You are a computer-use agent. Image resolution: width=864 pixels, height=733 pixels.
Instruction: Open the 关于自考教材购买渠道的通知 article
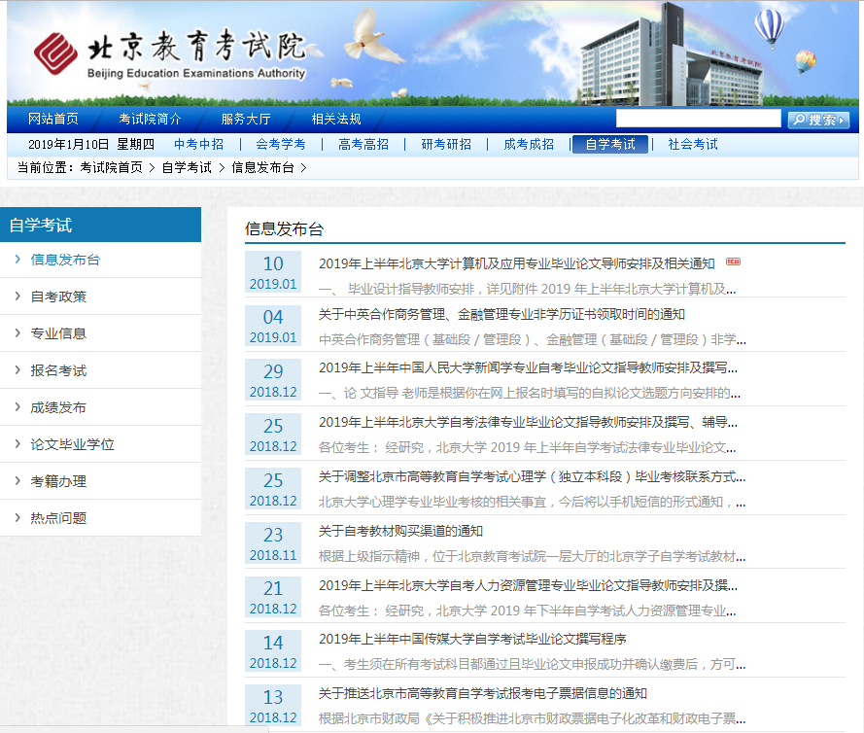pyautogui.click(x=400, y=531)
